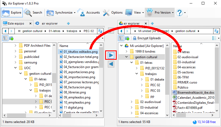Add a new tab in left pane

[68, 23]
